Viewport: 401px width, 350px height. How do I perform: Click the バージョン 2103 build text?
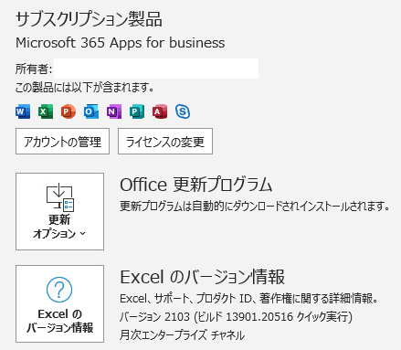coord(236,317)
